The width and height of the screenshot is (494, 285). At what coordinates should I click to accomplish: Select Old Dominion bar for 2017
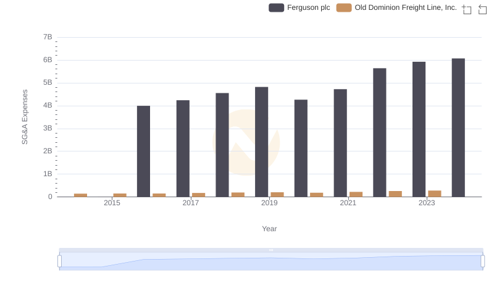tap(198, 195)
